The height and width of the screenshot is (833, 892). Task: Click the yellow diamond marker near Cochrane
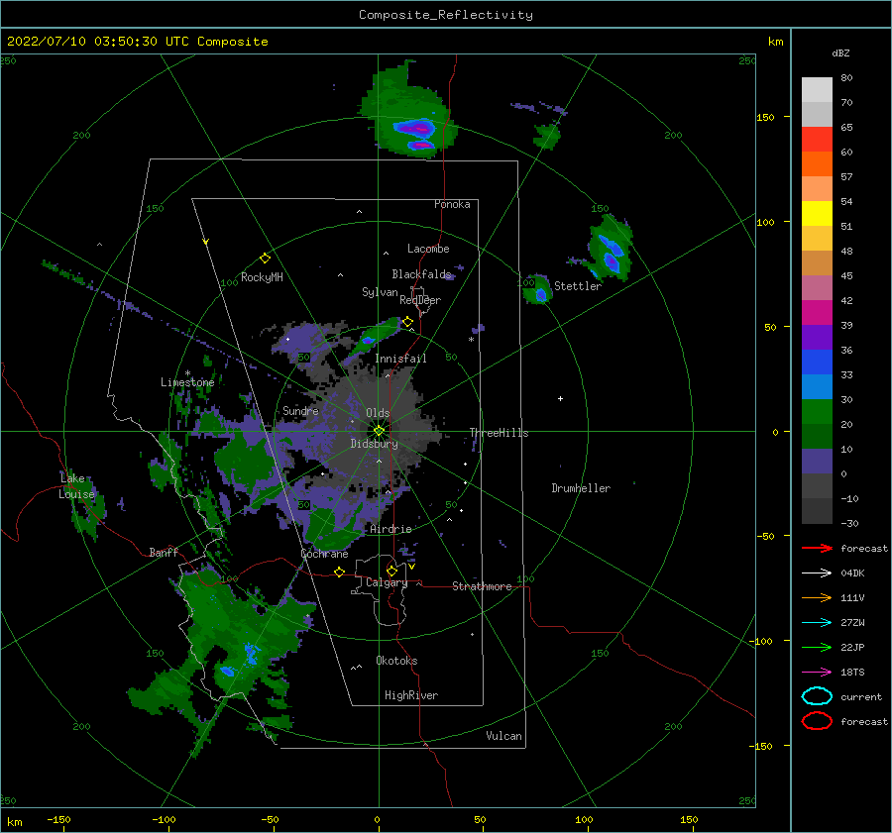coord(340,572)
